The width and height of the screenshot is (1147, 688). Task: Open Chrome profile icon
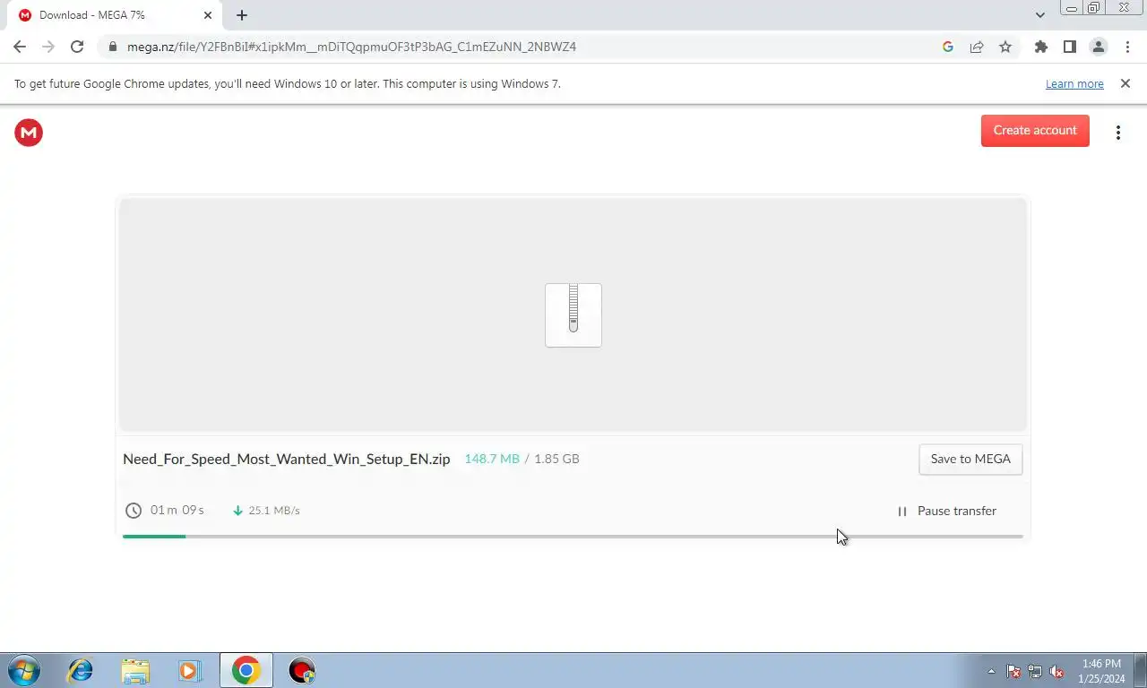(1098, 47)
